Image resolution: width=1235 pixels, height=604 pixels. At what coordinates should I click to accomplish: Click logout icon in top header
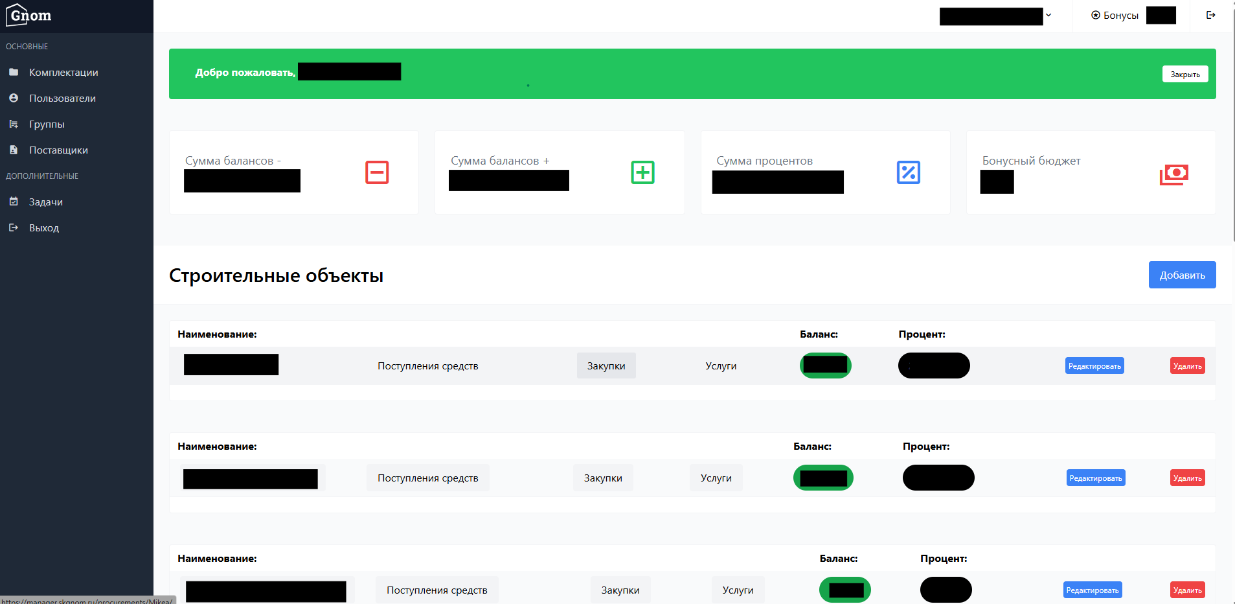tap(1211, 15)
